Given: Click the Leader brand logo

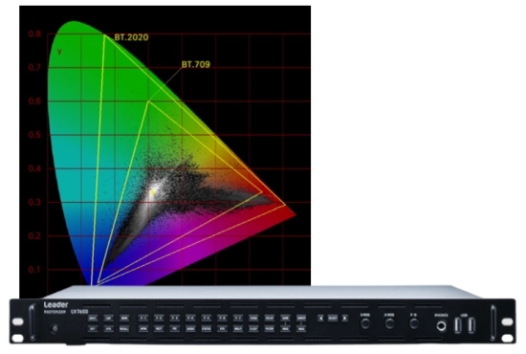Looking at the screenshot, I should point(55,304).
